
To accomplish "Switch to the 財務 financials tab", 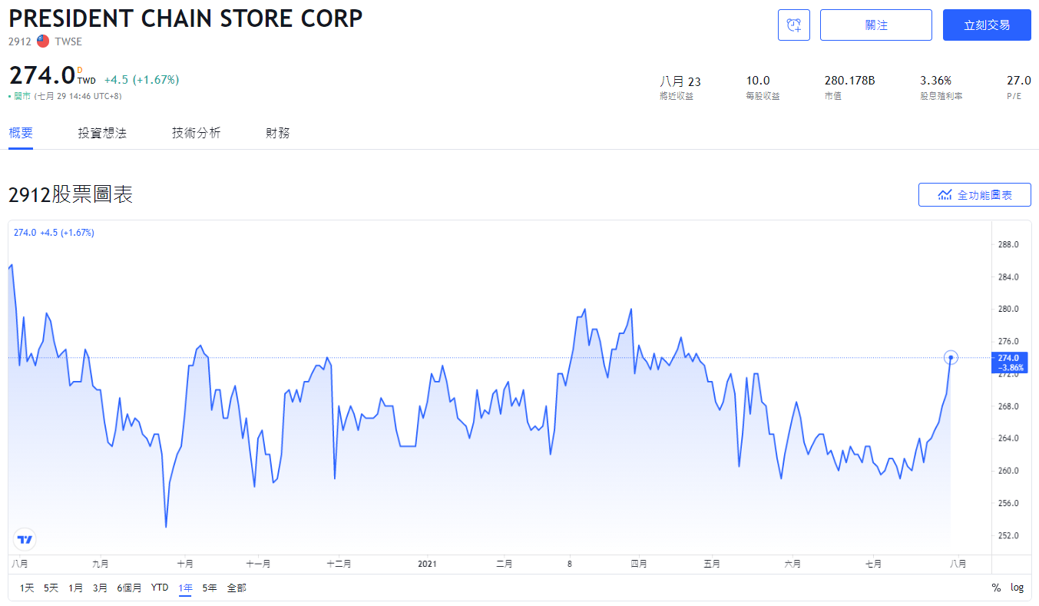I will pyautogui.click(x=278, y=133).
